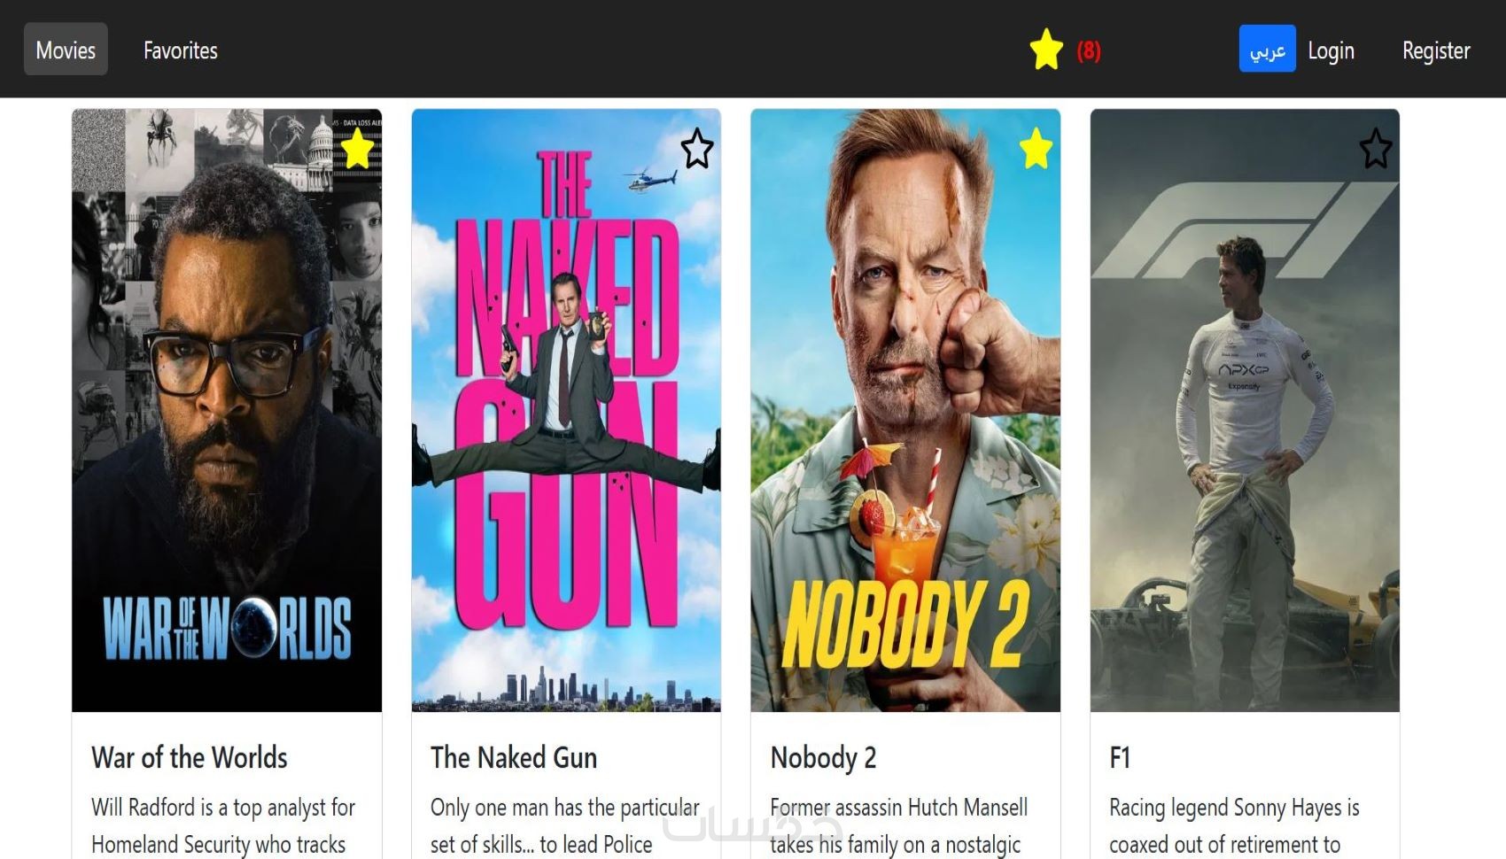Click The Naked Gun title text
1506x859 pixels.
coord(514,758)
